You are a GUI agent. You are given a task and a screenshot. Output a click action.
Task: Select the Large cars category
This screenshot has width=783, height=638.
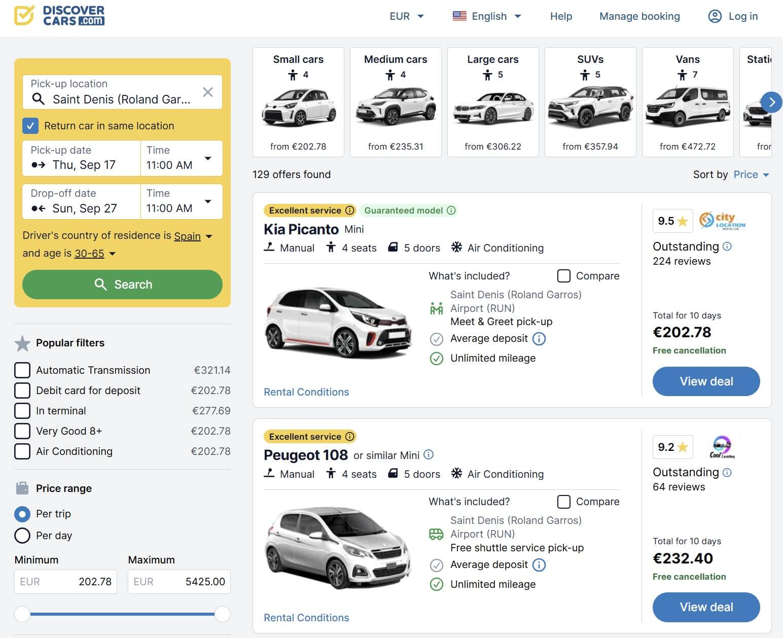(493, 102)
